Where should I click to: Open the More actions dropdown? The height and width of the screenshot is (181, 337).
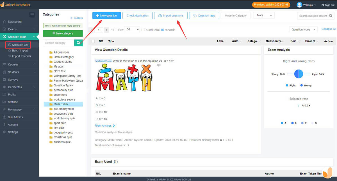click(x=263, y=15)
